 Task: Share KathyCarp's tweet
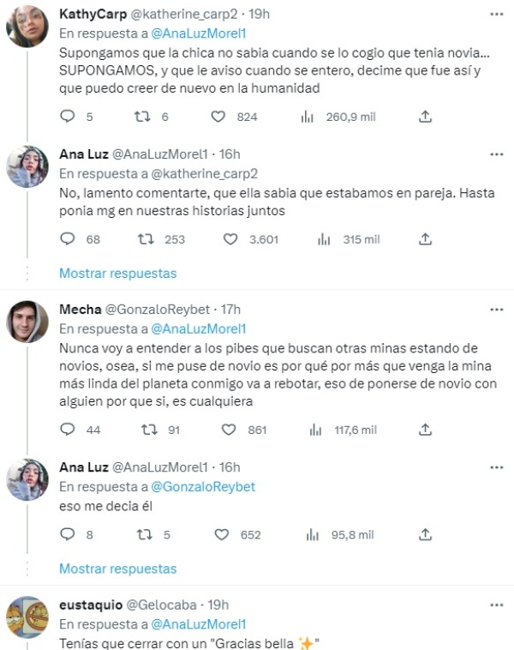[426, 117]
